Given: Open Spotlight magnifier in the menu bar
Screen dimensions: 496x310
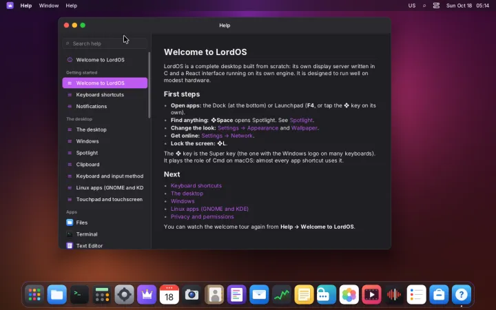Looking at the screenshot, I should pos(424,6).
